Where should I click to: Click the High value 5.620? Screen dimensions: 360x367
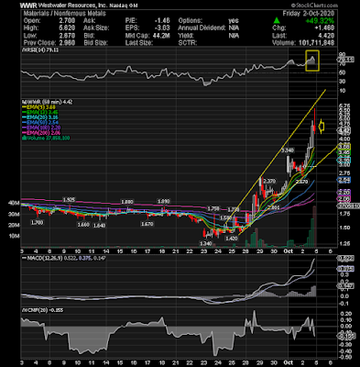tap(67, 28)
